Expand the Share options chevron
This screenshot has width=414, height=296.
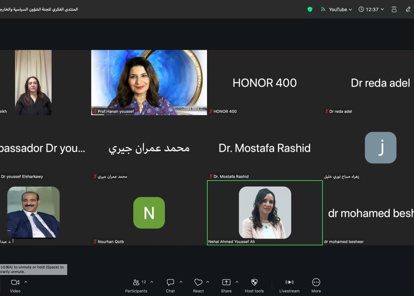tap(237, 282)
